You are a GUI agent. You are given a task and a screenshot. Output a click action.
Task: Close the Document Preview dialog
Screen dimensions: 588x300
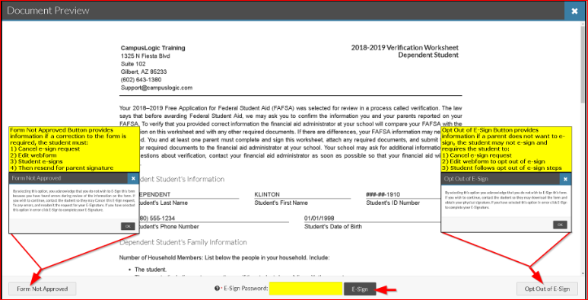(x=574, y=11)
